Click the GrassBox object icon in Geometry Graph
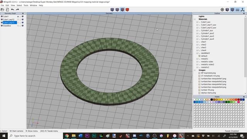The height and width of the screenshot is (139, 247). [2, 26]
